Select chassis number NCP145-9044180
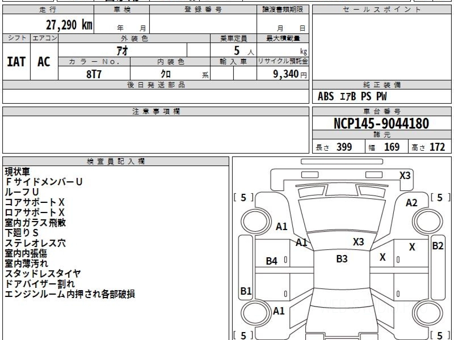Screen dimensions: 454x340 (381, 124)
